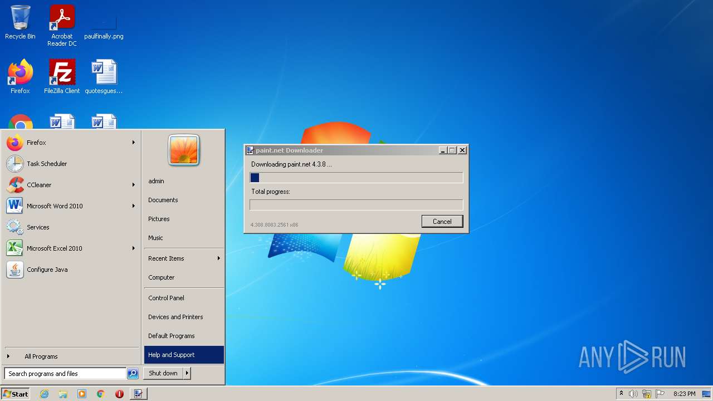Image resolution: width=713 pixels, height=401 pixels.
Task: Expand Recent Items submenu arrow
Action: click(219, 258)
